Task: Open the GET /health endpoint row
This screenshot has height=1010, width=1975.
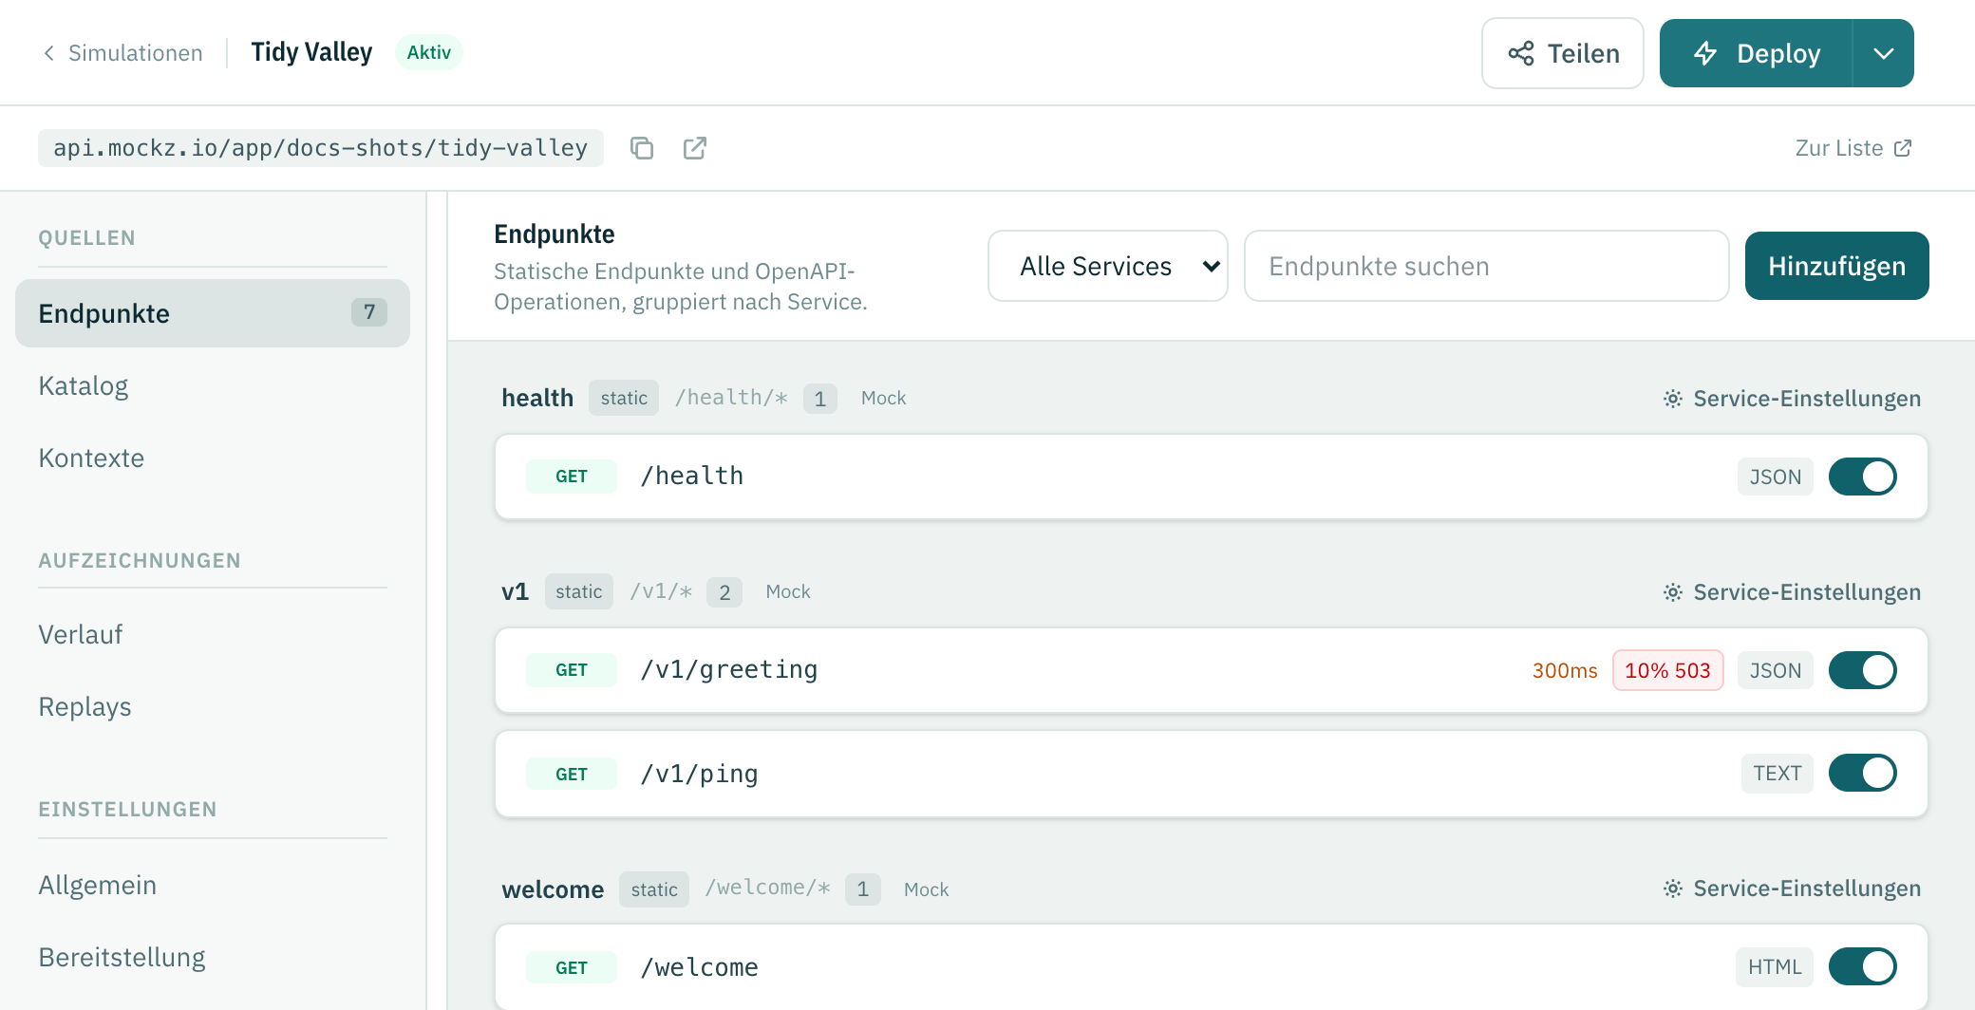Action: [1212, 477]
